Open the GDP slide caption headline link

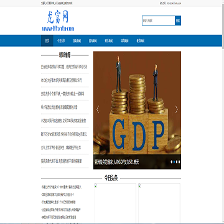point(117,162)
